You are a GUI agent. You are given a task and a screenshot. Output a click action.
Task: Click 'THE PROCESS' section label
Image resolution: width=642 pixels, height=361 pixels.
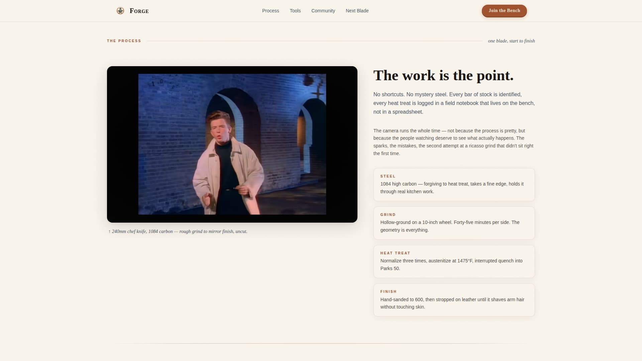pos(124,41)
